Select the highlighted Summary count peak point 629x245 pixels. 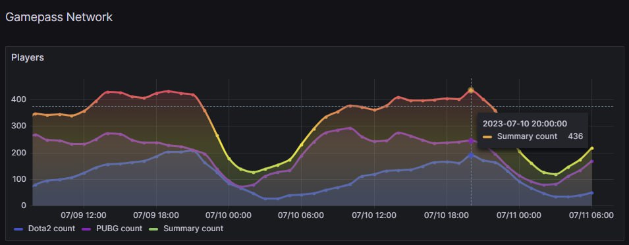point(471,90)
